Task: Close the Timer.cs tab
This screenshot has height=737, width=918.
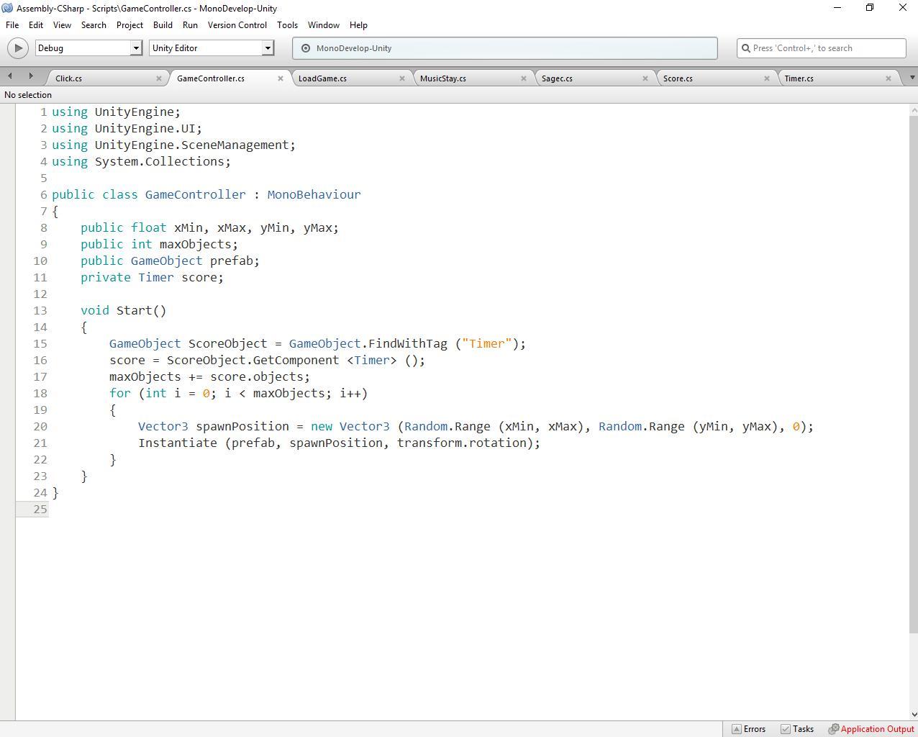Action: [889, 78]
